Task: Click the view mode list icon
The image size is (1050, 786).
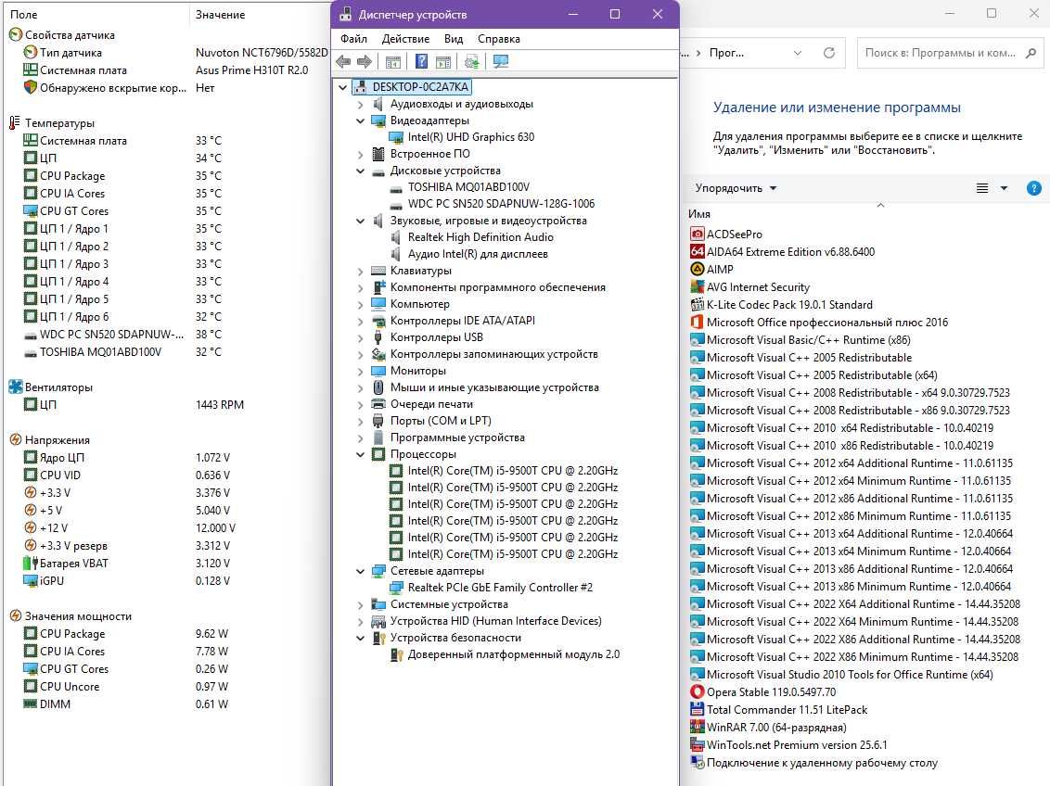Action: coord(982,189)
